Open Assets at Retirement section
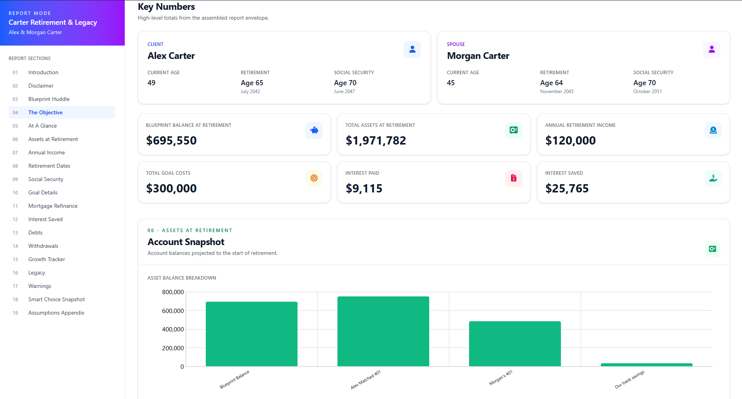The image size is (742, 399). pos(62,139)
